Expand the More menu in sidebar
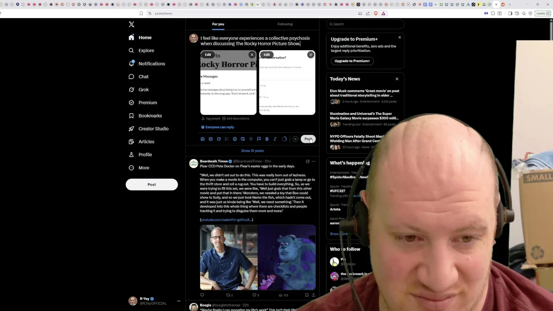This screenshot has width=553, height=311. (139, 168)
